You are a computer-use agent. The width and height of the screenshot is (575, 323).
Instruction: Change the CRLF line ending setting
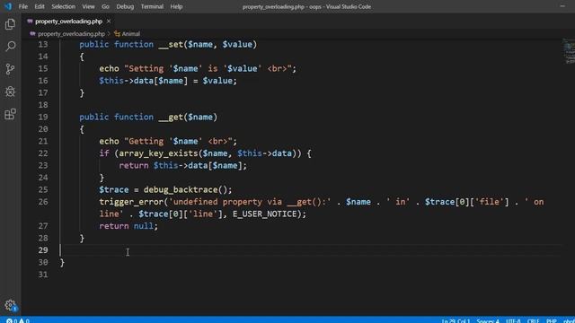tap(533, 321)
